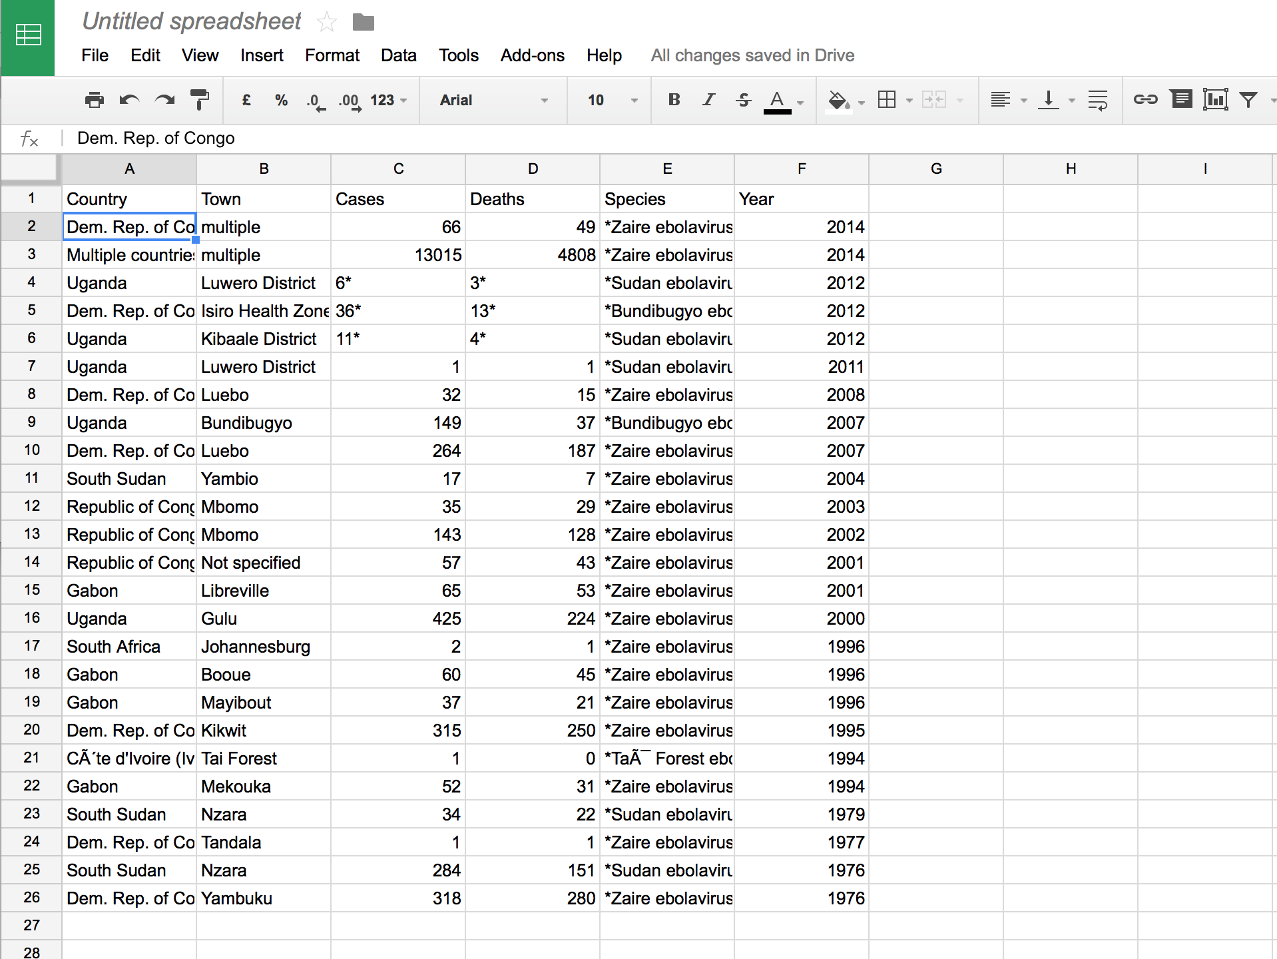Select the 'Species' header cell
Image resolution: width=1277 pixels, height=959 pixels.
point(667,198)
